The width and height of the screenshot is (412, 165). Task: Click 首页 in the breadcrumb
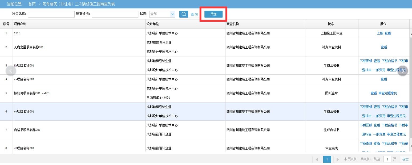tap(32, 4)
